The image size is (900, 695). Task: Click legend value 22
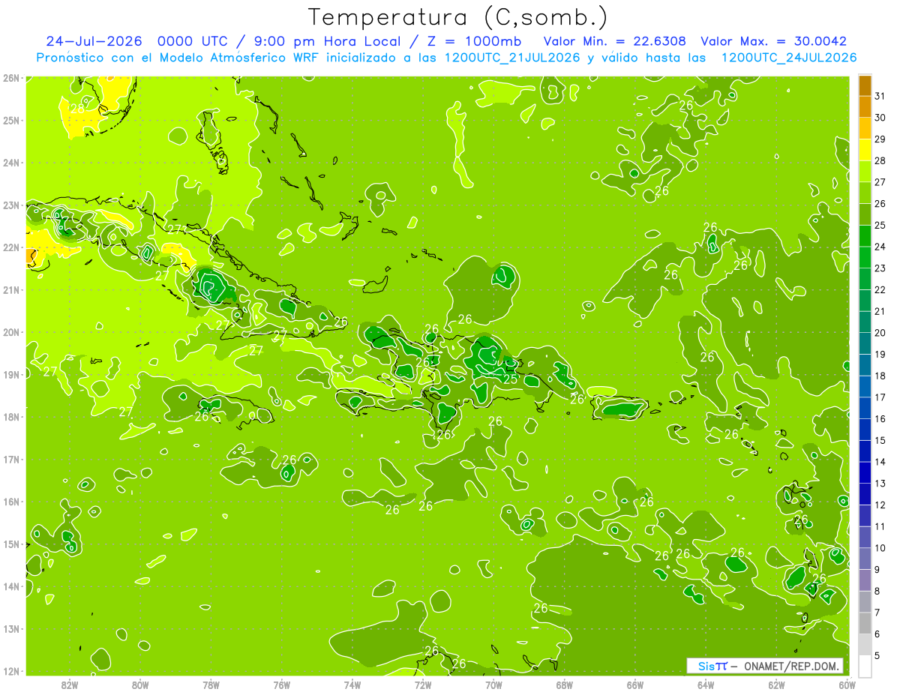click(x=880, y=289)
